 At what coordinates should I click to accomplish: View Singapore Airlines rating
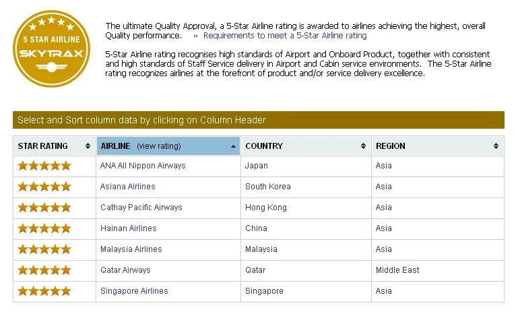coord(134,291)
